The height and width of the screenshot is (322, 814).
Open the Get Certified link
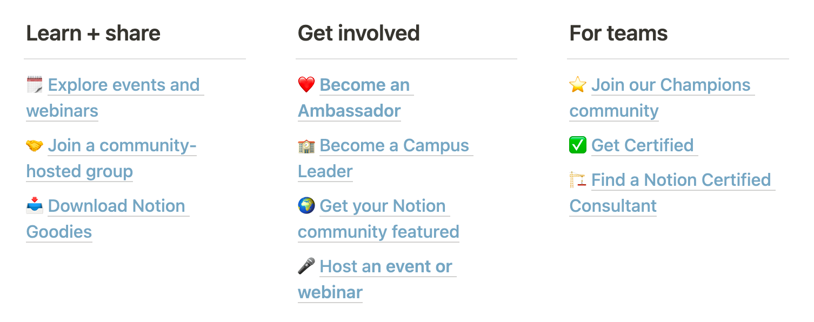[x=643, y=145]
